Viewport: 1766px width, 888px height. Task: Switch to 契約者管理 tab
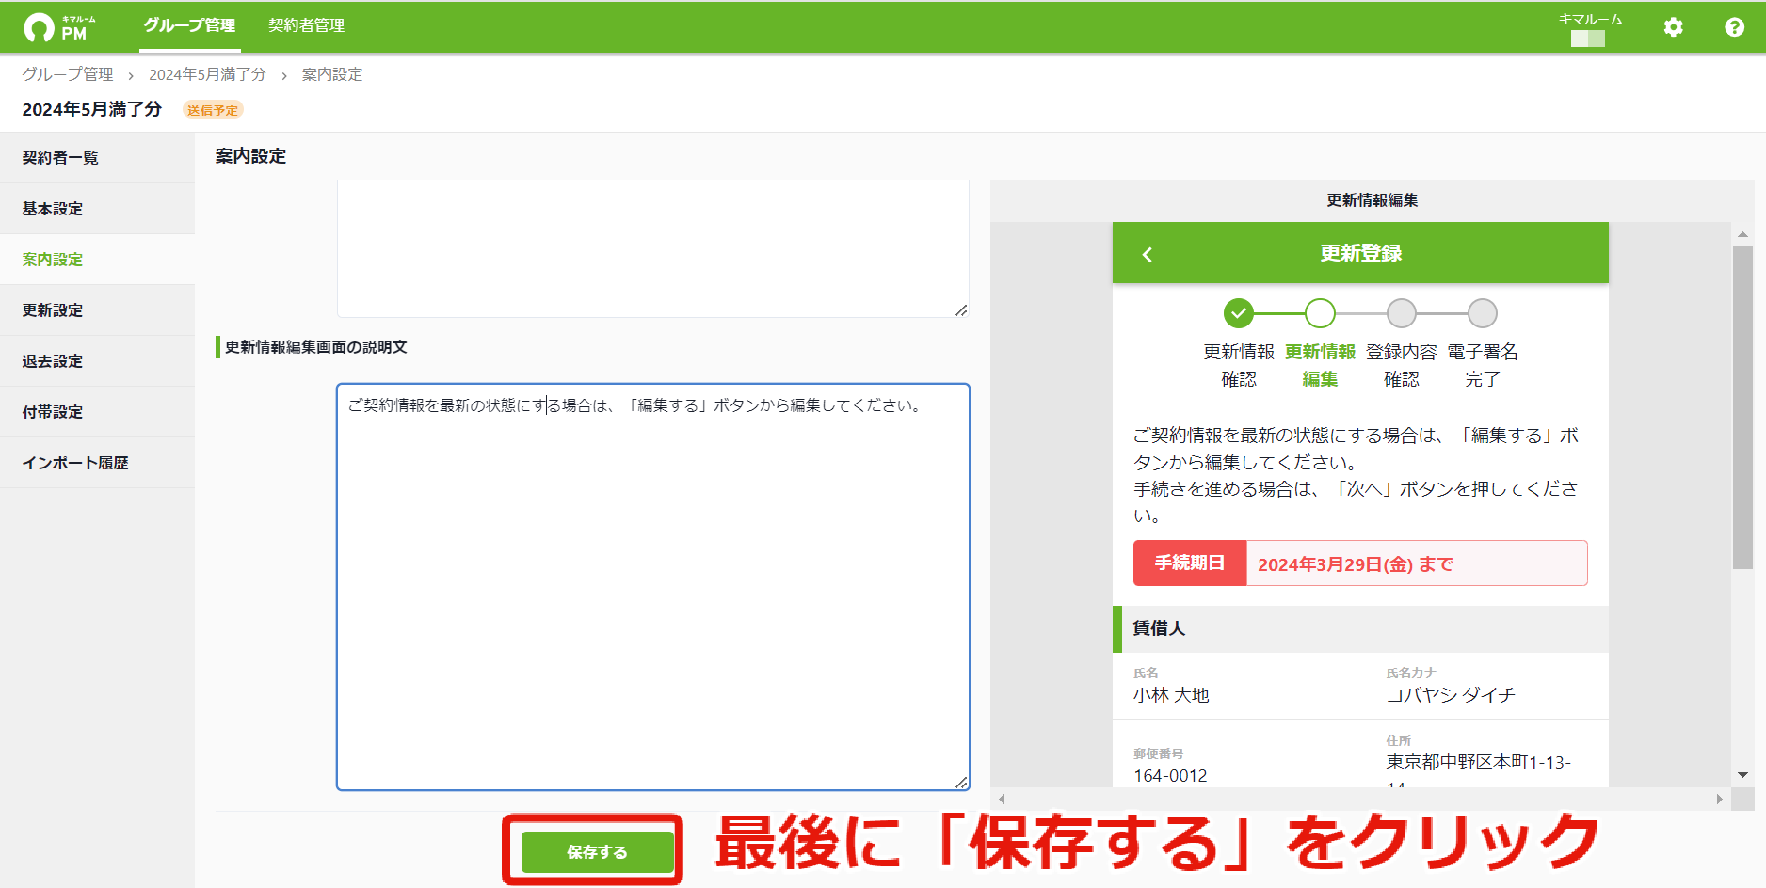click(306, 25)
